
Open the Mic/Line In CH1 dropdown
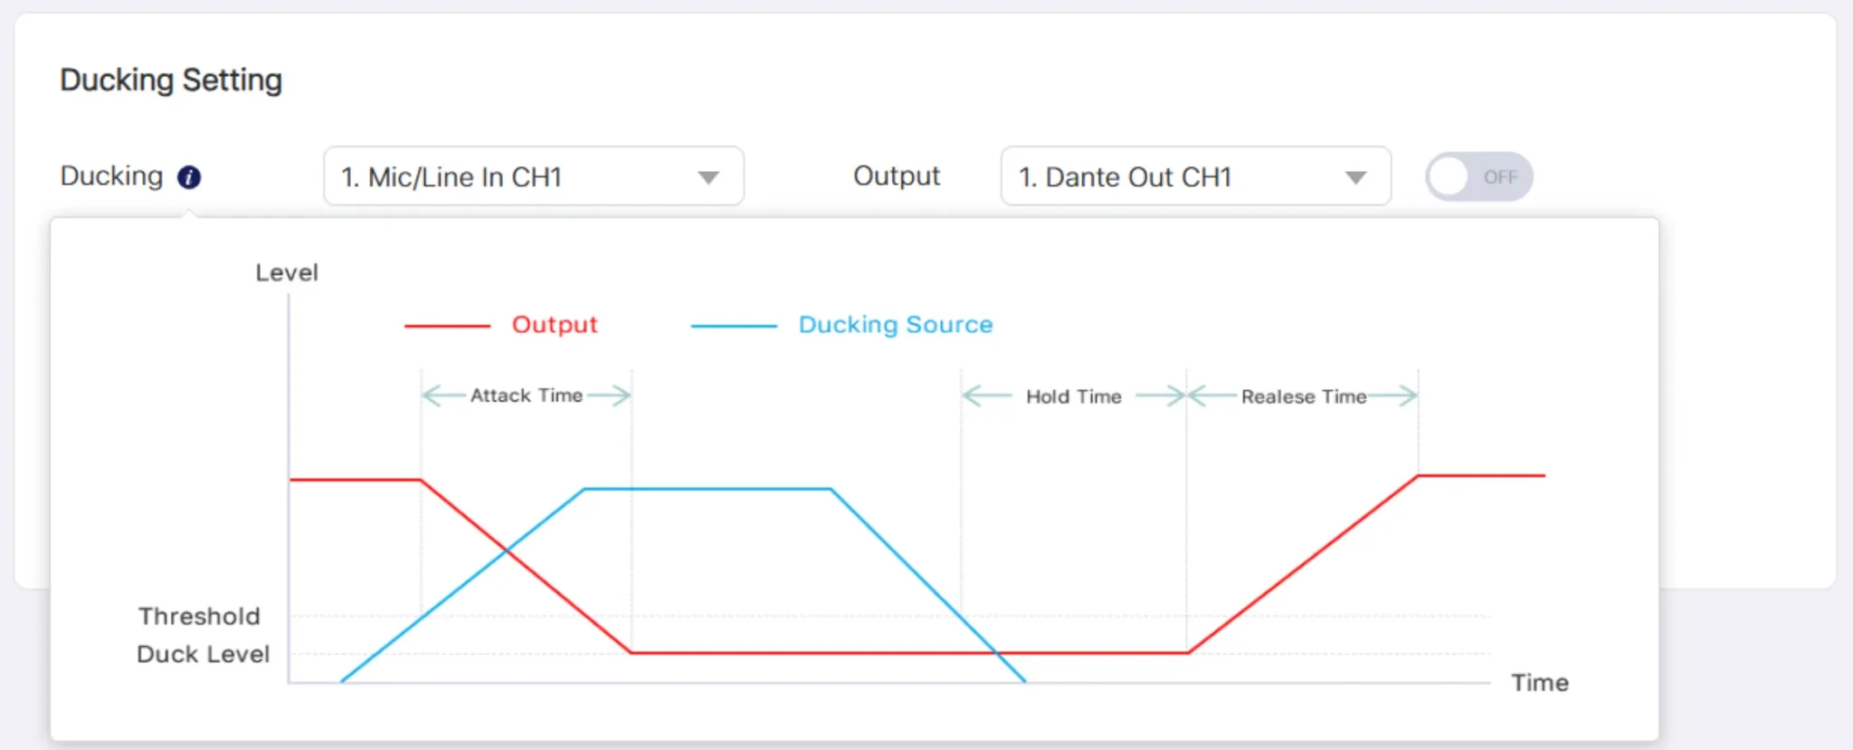tap(533, 176)
